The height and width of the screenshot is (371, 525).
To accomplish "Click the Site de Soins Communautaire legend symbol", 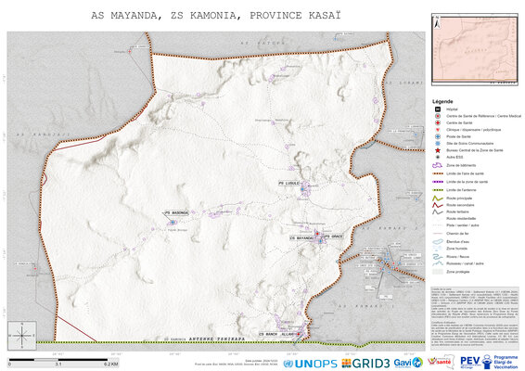I will tap(437, 144).
